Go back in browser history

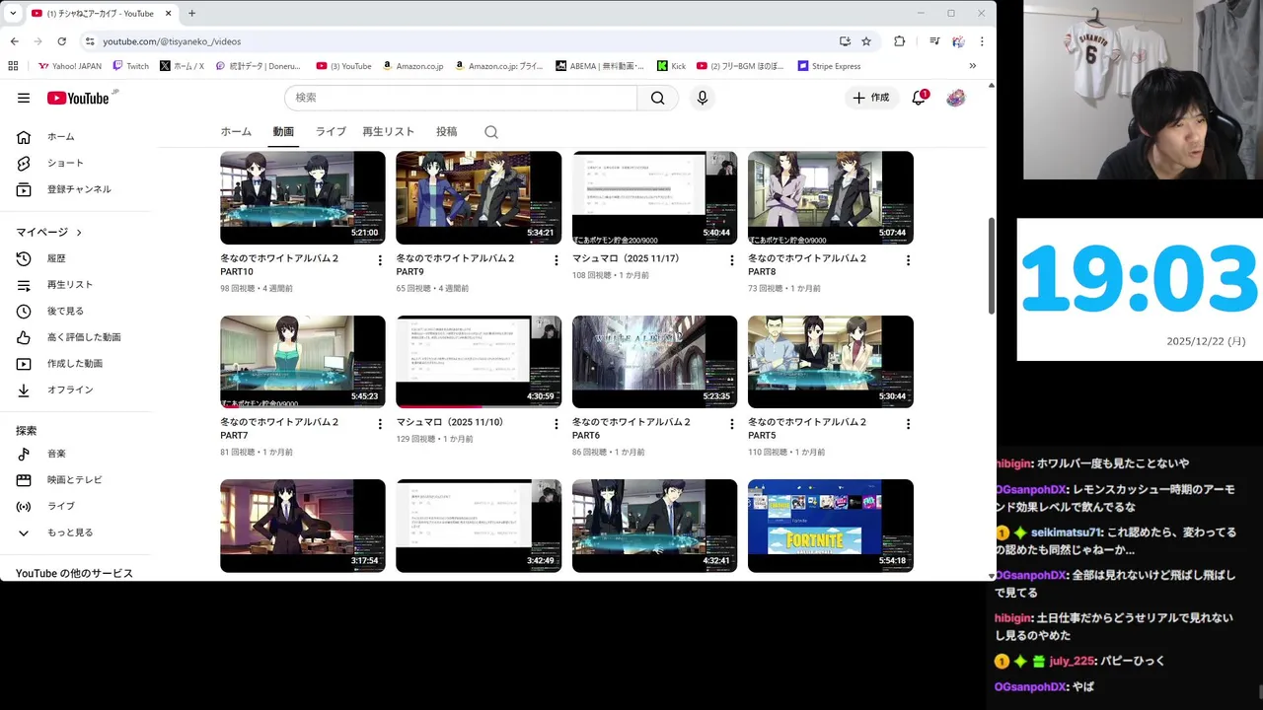pyautogui.click(x=14, y=41)
